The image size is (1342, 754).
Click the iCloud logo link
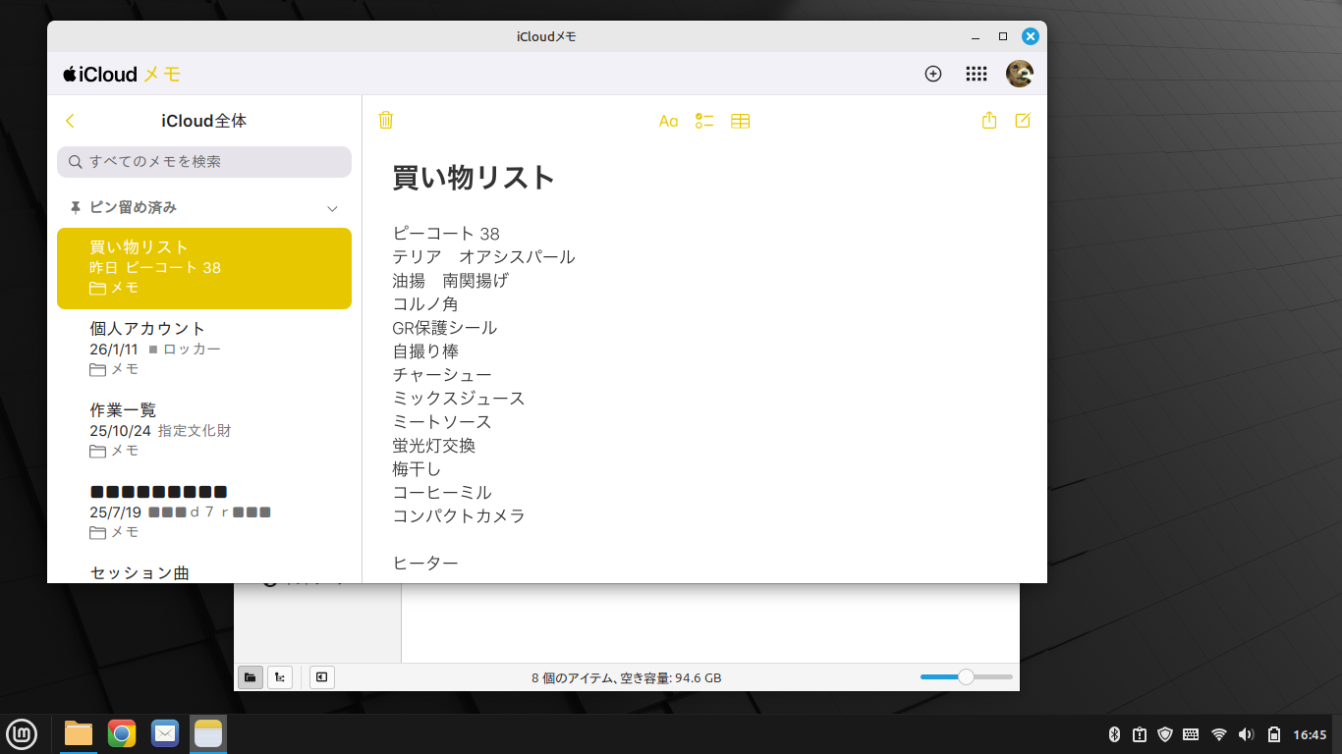coord(100,75)
